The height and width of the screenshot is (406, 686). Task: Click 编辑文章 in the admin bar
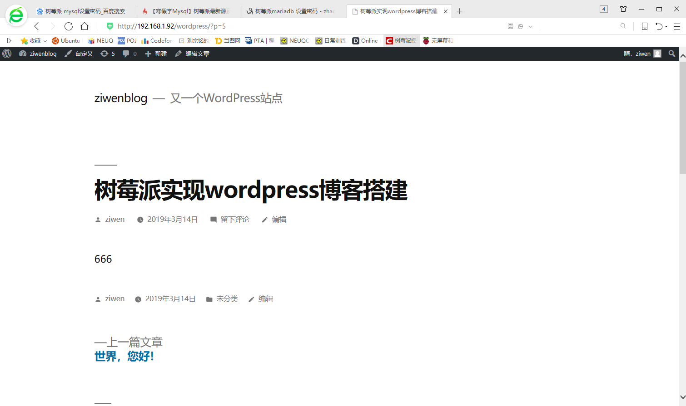pos(192,54)
